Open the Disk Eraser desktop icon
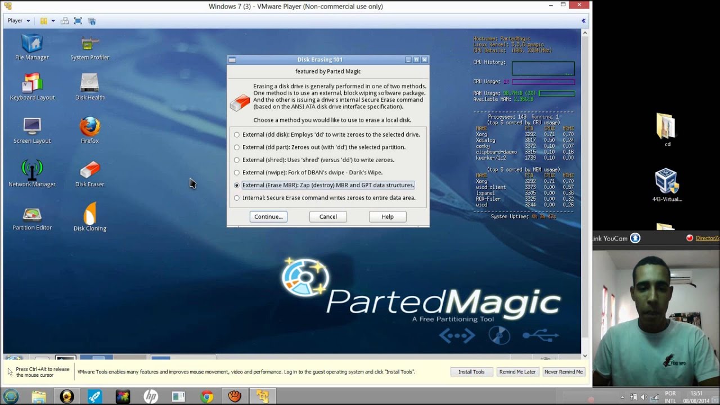 click(x=89, y=174)
